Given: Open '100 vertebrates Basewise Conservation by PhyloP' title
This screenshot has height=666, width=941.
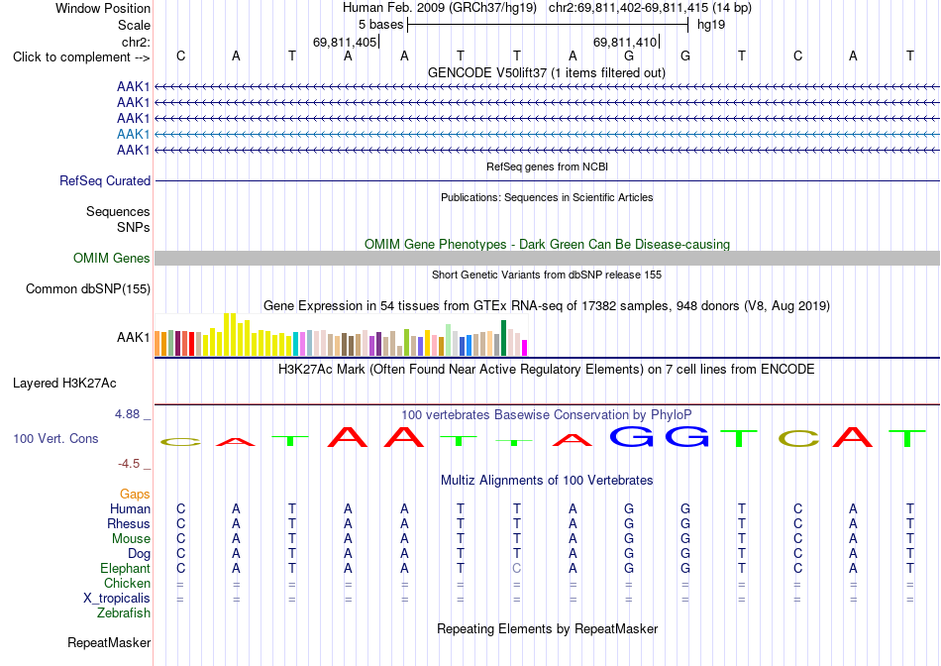Looking at the screenshot, I should click(x=546, y=414).
